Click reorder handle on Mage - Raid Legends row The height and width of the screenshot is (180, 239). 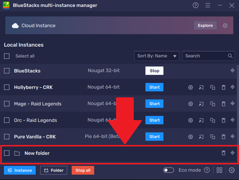[x=232, y=103]
